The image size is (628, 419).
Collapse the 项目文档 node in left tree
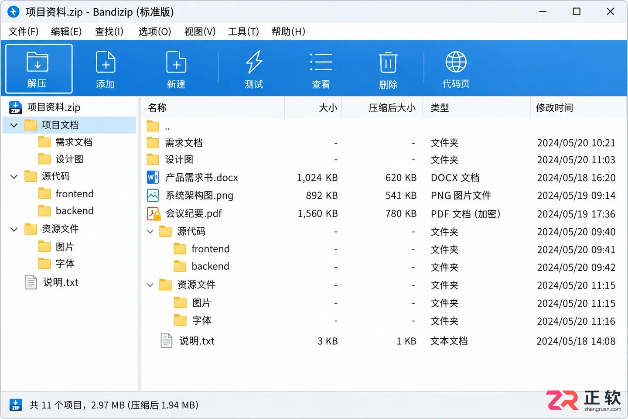[14, 125]
